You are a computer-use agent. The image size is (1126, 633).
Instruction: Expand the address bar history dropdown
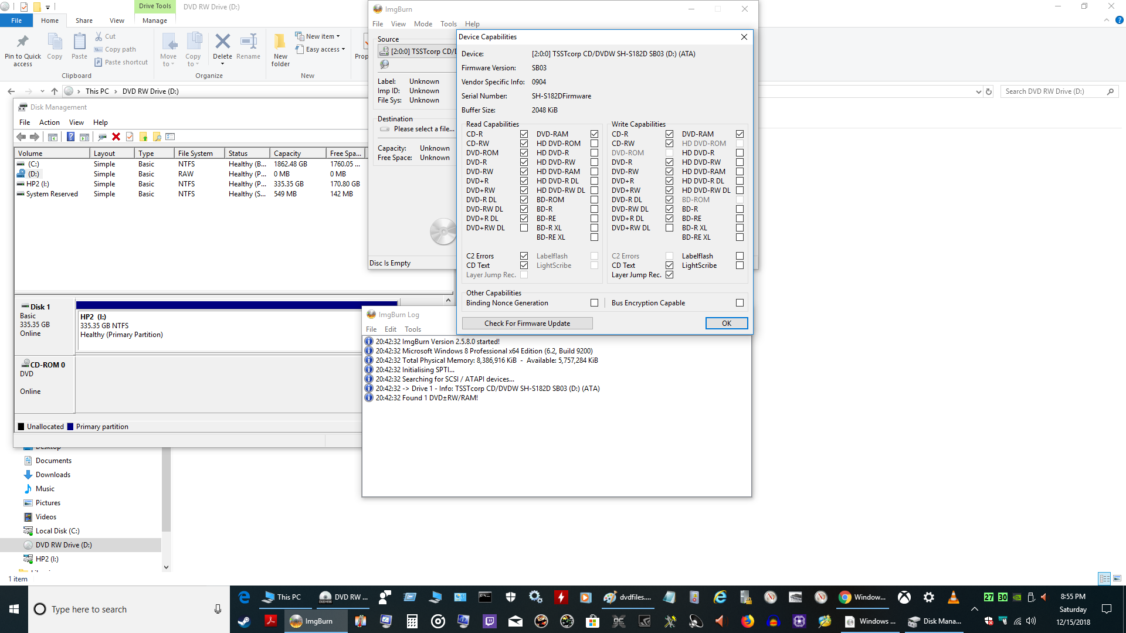(x=978, y=91)
